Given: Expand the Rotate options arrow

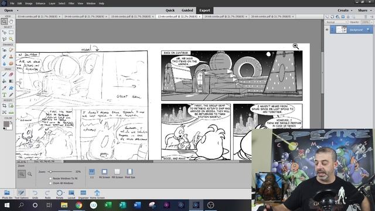Looking at the screenshot, I should click(x=63, y=193).
